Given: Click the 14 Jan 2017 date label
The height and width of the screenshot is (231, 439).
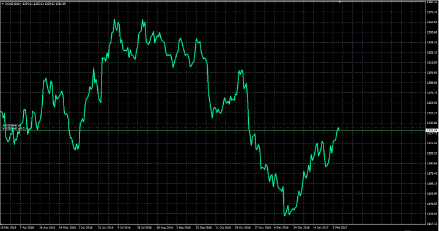Looking at the screenshot, I should click(321, 227).
